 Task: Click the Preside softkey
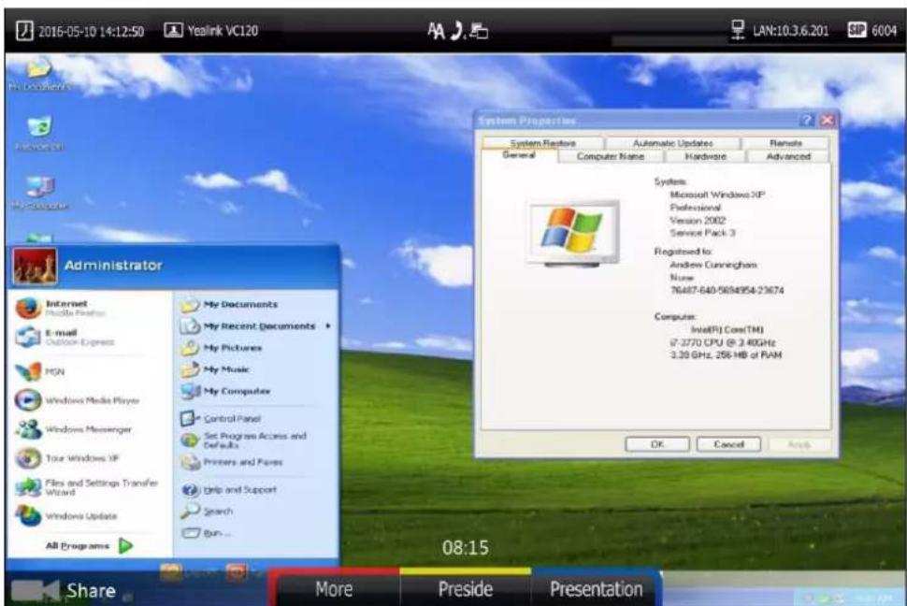[466, 589]
